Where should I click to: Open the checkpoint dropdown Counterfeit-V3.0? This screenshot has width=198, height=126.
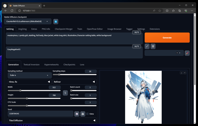coord(28,21)
